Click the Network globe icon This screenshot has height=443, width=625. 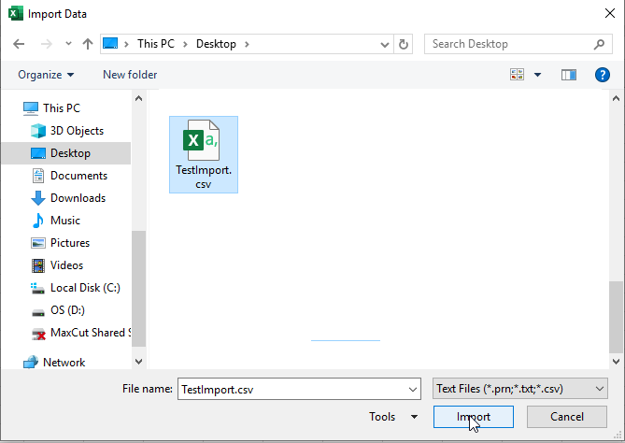pos(31,363)
